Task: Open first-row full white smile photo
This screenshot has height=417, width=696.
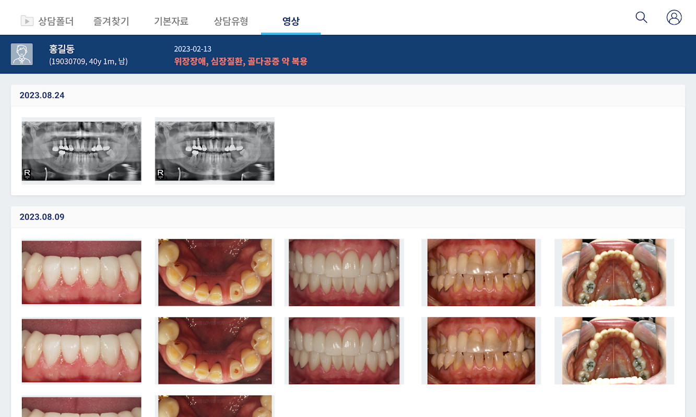Action: (344, 272)
